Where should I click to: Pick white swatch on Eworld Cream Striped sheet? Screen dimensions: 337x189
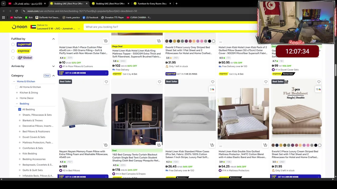[x=320, y=145]
